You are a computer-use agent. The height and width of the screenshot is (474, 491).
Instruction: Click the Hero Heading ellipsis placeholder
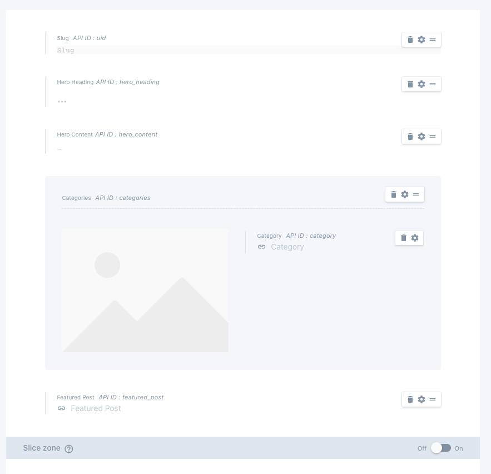pyautogui.click(x=62, y=101)
